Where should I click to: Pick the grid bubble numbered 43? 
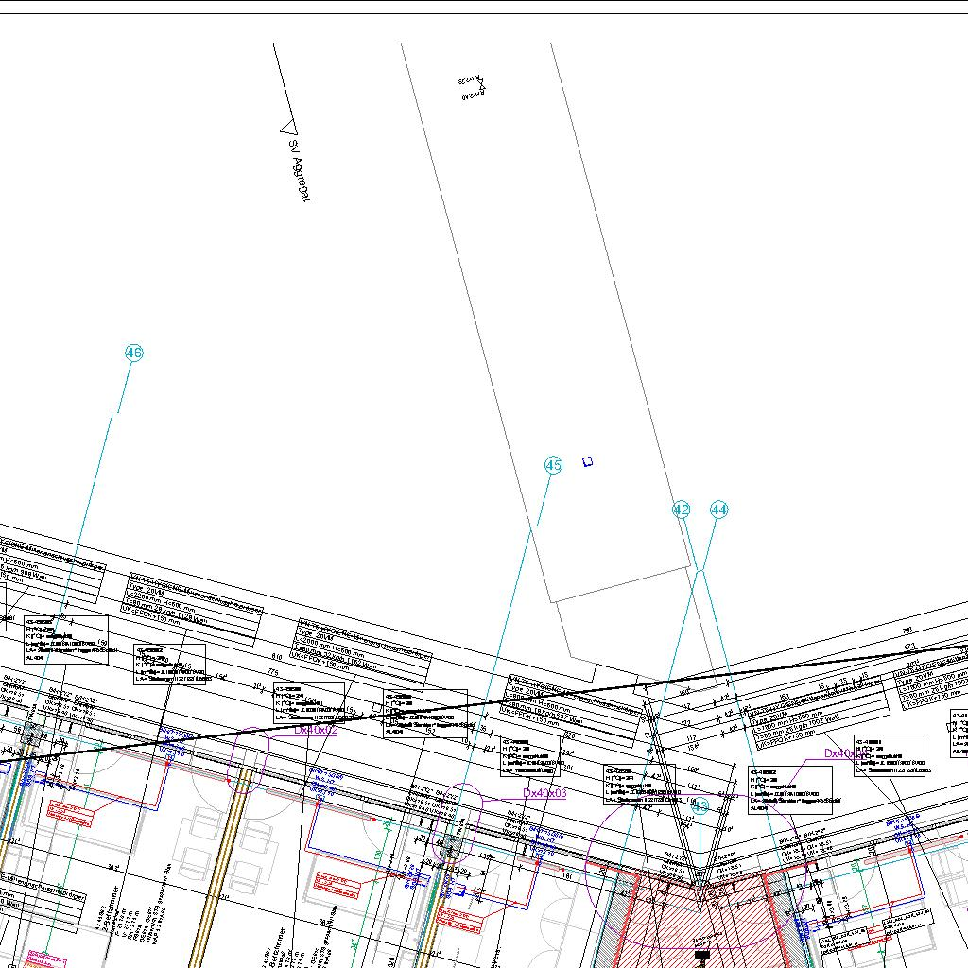tap(700, 806)
